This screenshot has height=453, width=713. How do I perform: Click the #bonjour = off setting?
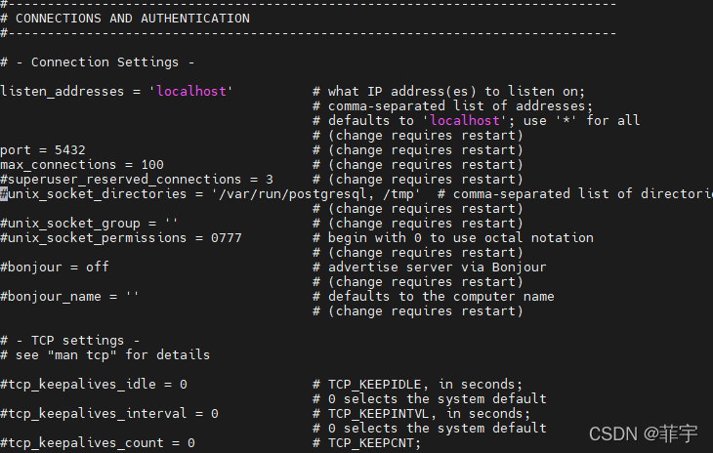(x=55, y=268)
